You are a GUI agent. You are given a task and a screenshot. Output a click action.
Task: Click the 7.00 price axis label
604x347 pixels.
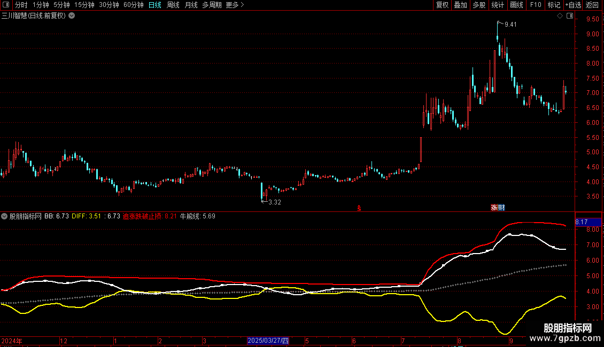[x=593, y=93]
